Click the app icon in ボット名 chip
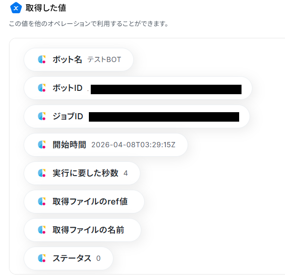 (42, 60)
